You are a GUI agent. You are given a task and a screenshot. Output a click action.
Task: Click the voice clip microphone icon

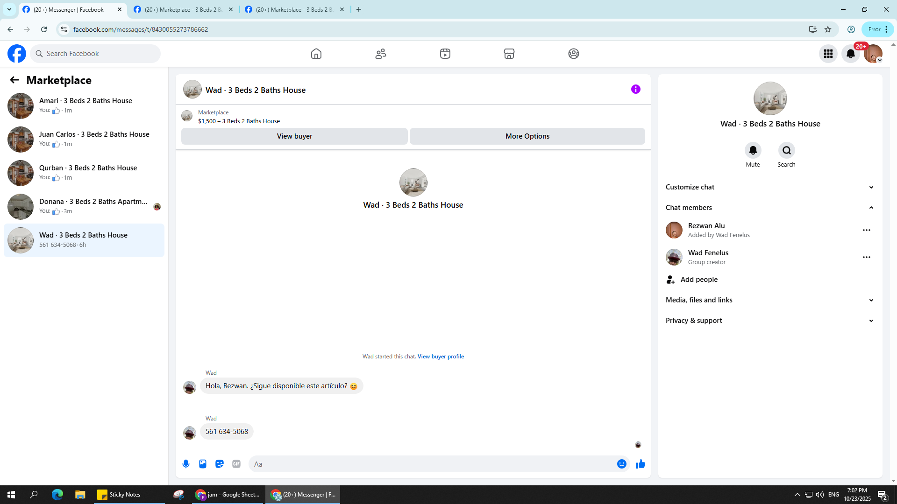186,464
